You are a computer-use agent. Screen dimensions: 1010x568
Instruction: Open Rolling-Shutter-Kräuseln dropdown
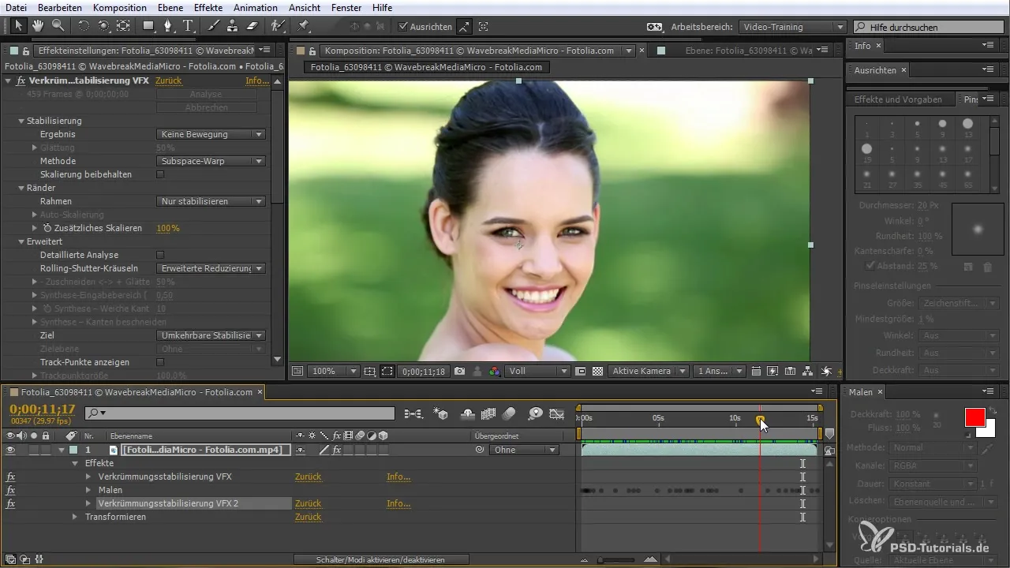(x=211, y=268)
